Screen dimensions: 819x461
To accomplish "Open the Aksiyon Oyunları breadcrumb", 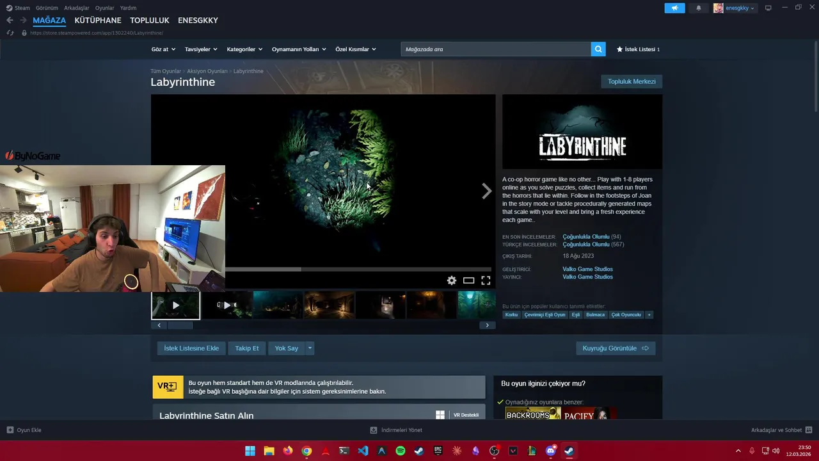I will [x=207, y=71].
